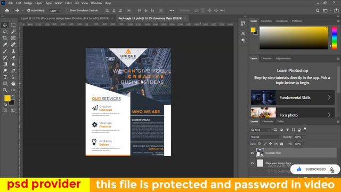Switch to the 3.psd document tab

pos(66,18)
